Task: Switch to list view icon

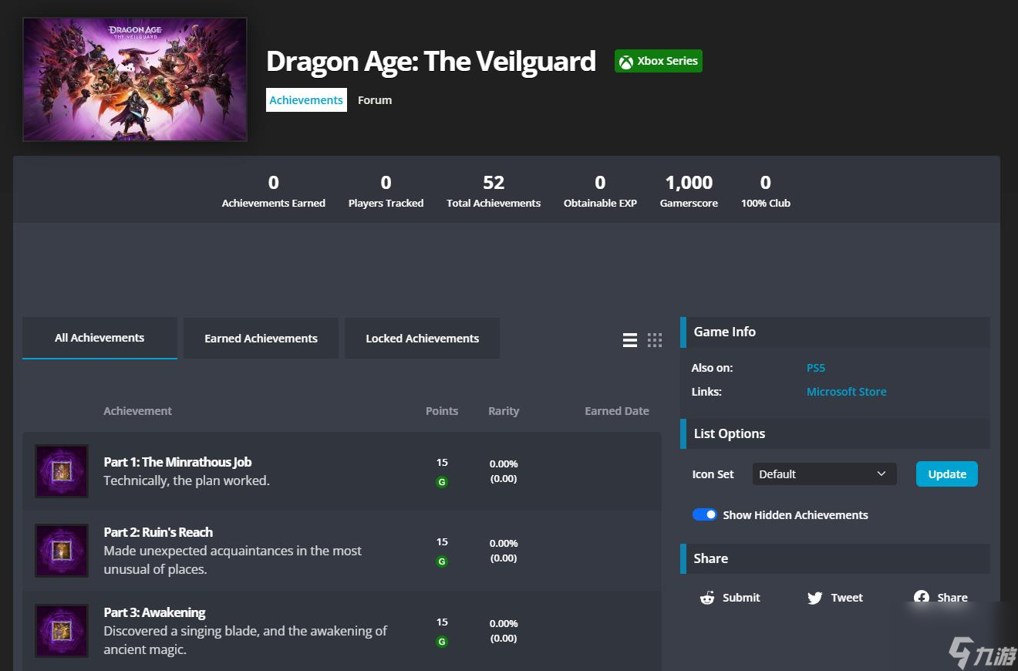Action: point(630,340)
